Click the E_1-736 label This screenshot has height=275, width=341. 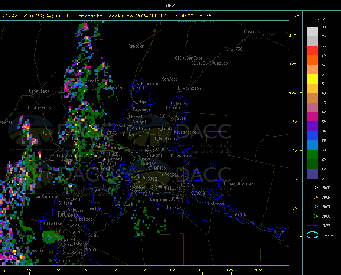pyautogui.click(x=234, y=49)
